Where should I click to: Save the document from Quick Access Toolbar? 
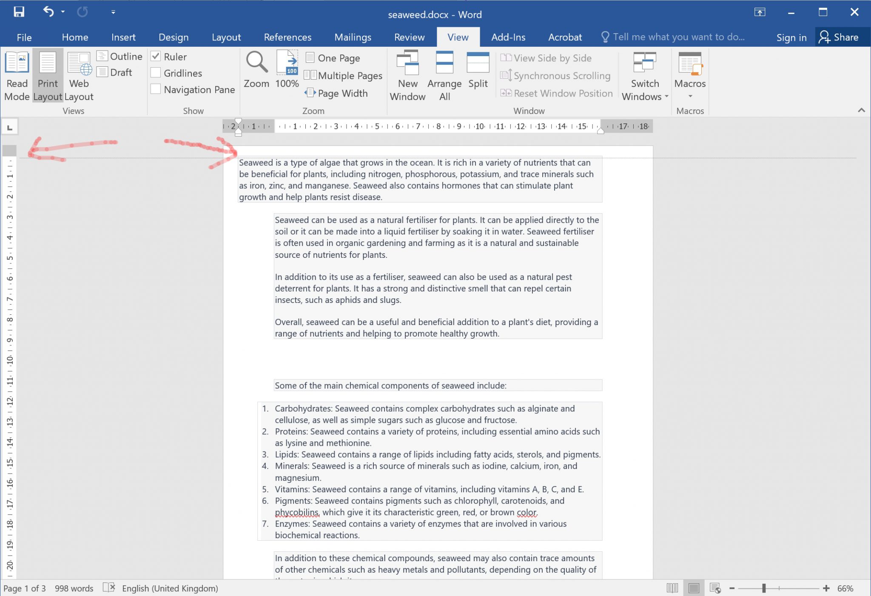19,12
